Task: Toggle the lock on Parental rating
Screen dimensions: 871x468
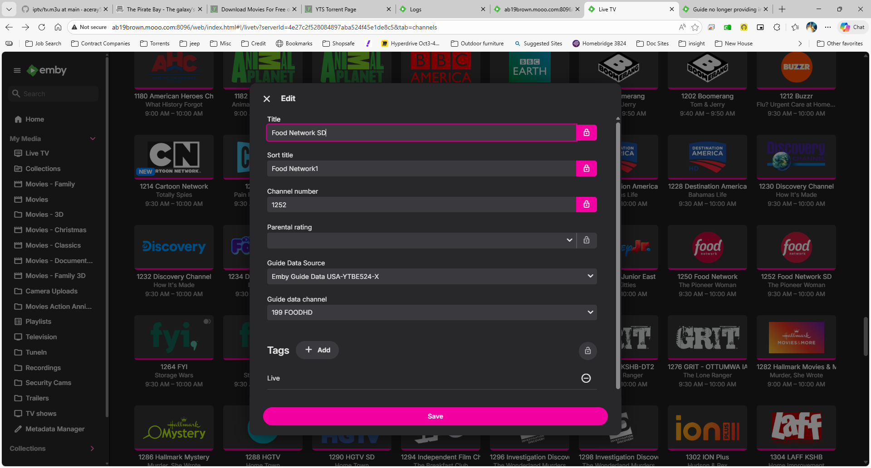Action: coord(587,240)
